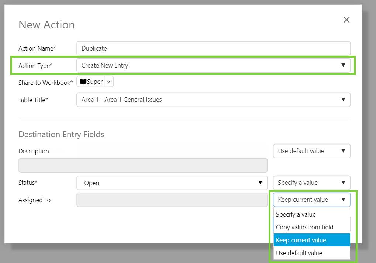Open the Action Type dropdown
This screenshot has width=376, height=263.
pyautogui.click(x=213, y=66)
